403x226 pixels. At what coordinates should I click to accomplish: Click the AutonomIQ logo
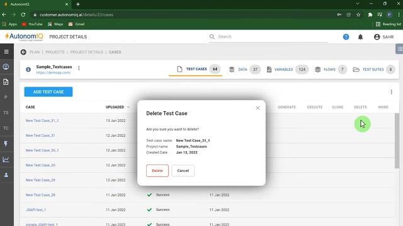pos(24,37)
